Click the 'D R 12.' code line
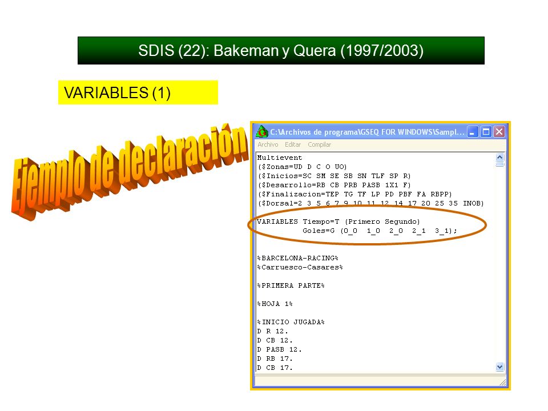 pos(273,331)
